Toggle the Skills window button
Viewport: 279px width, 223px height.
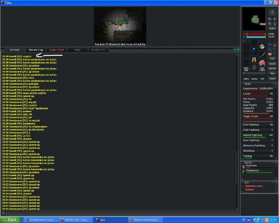pyautogui.click(x=246, y=79)
